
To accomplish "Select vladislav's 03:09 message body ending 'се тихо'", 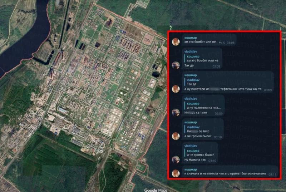I will pyautogui.click(x=196, y=113).
